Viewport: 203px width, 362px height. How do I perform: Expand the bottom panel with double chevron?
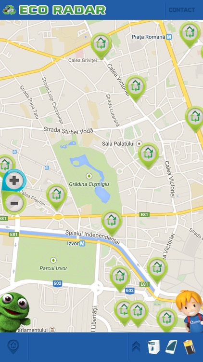[136, 347]
